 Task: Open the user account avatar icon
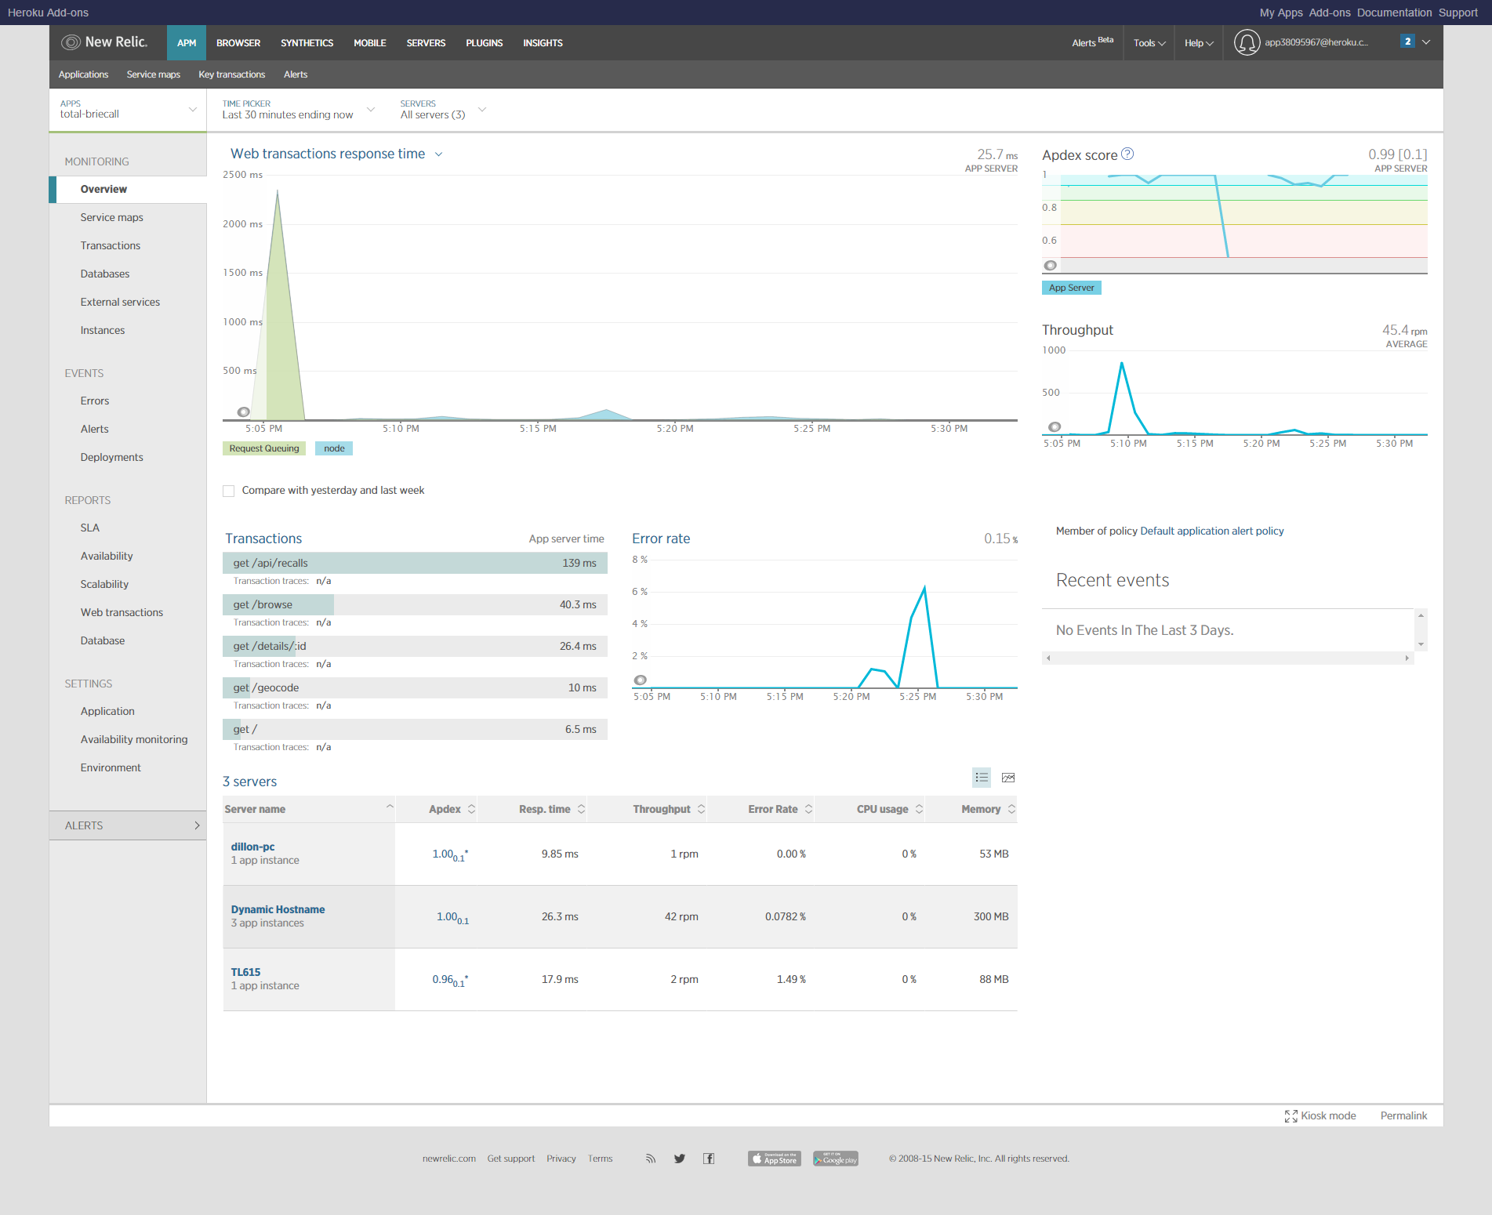1247,42
